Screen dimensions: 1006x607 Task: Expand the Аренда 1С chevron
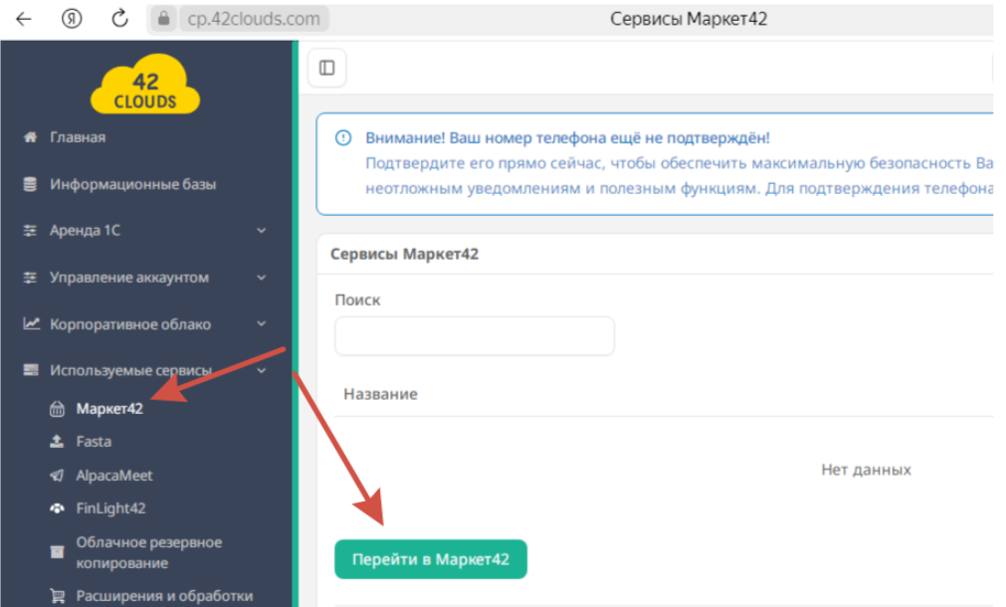click(261, 230)
